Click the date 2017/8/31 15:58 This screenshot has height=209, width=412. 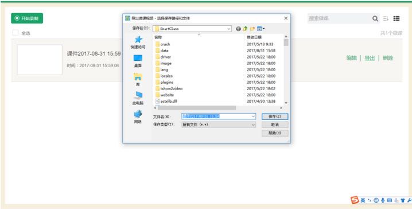261,51
